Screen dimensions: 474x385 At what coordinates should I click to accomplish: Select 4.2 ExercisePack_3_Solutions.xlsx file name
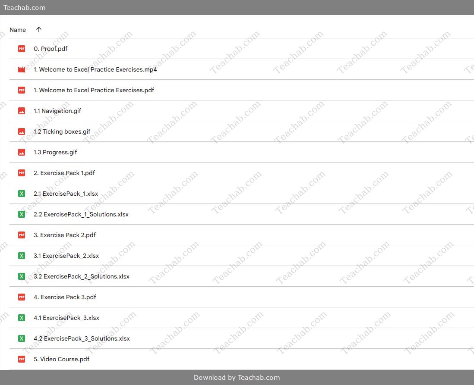(82, 338)
